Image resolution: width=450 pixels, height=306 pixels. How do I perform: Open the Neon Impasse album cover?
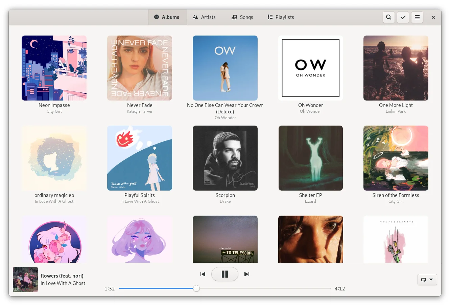pyautogui.click(x=54, y=68)
